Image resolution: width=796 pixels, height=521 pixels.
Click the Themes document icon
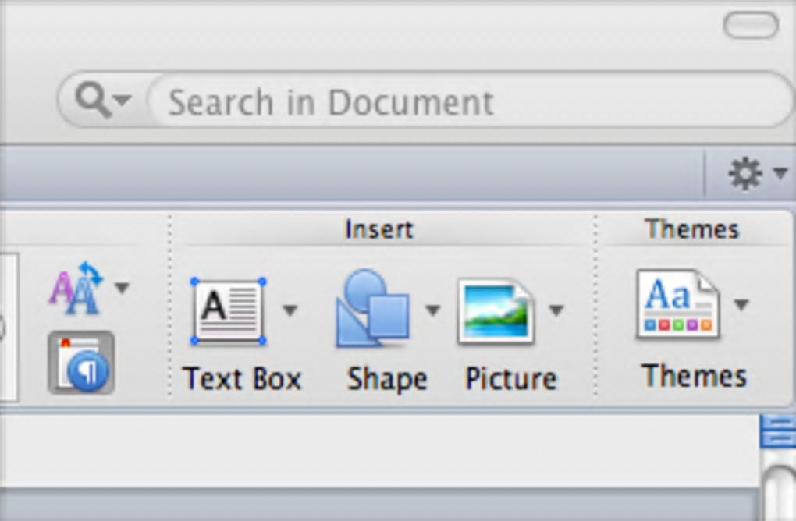[677, 305]
